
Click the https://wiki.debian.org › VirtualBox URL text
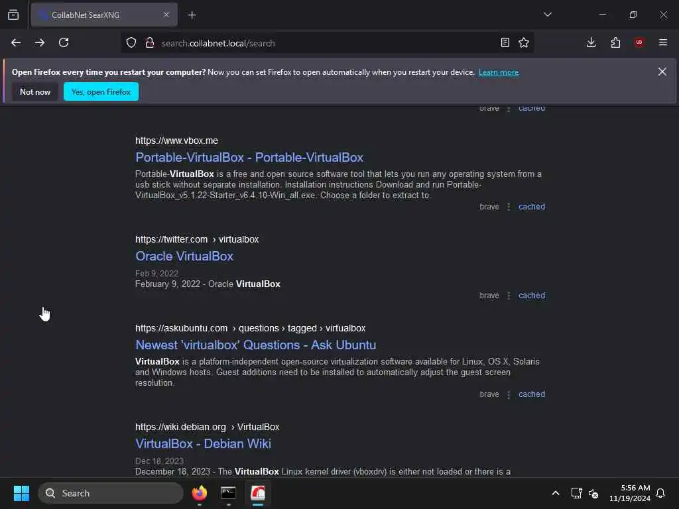pos(207,427)
